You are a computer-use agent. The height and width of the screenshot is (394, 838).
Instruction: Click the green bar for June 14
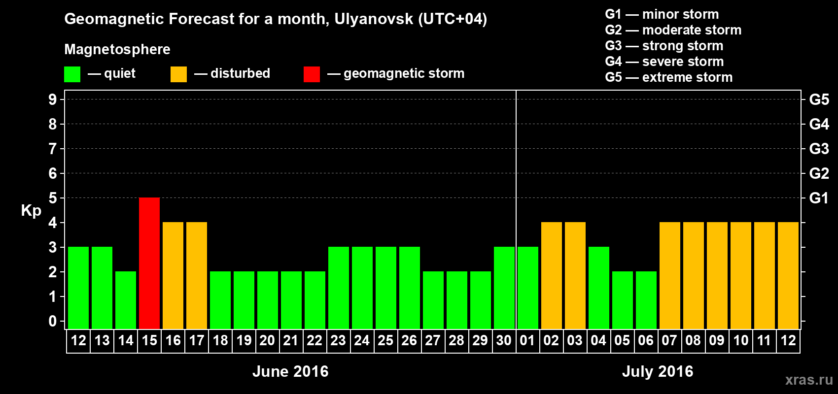click(126, 300)
